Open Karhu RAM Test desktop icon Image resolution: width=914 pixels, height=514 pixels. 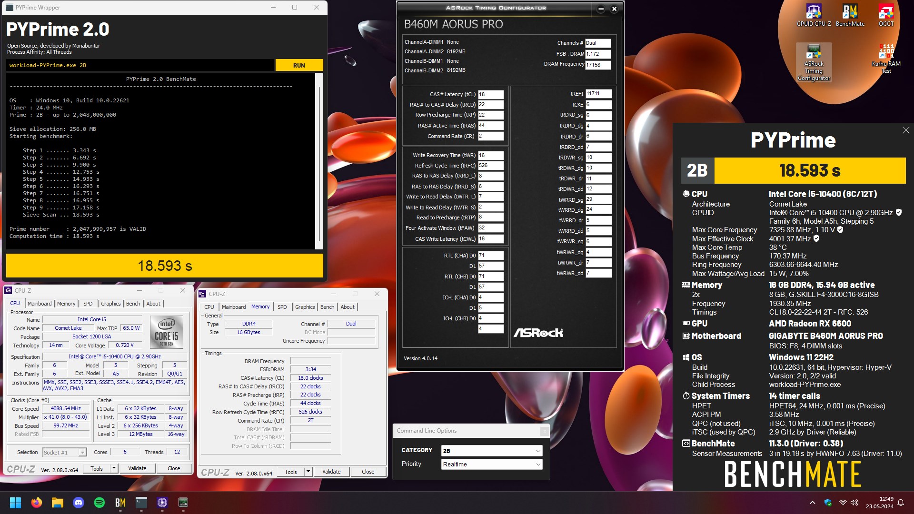pos(886,59)
